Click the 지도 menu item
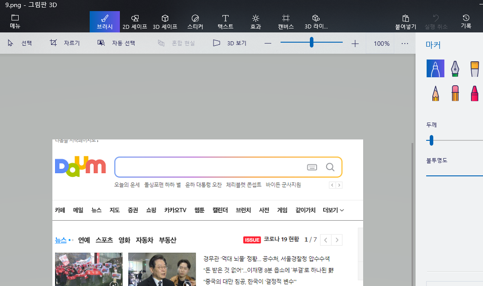The width and height of the screenshot is (483, 286). [115, 210]
